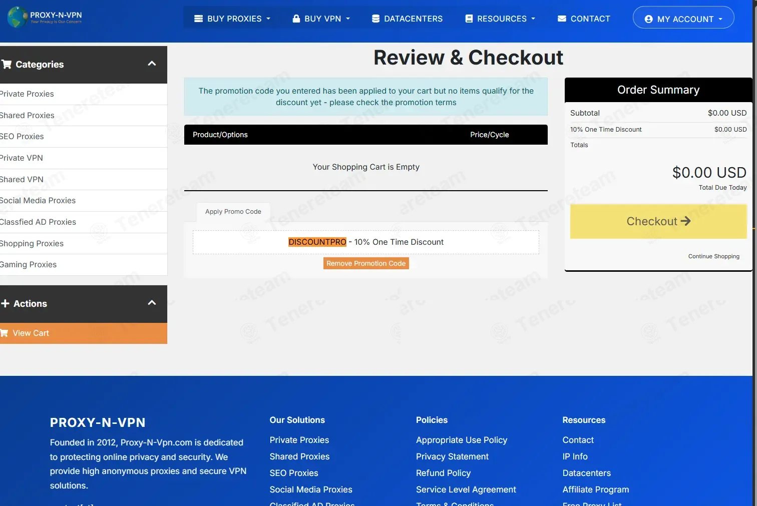The width and height of the screenshot is (757, 506).
Task: Click the Price/Cycle column header
Action: 489,135
